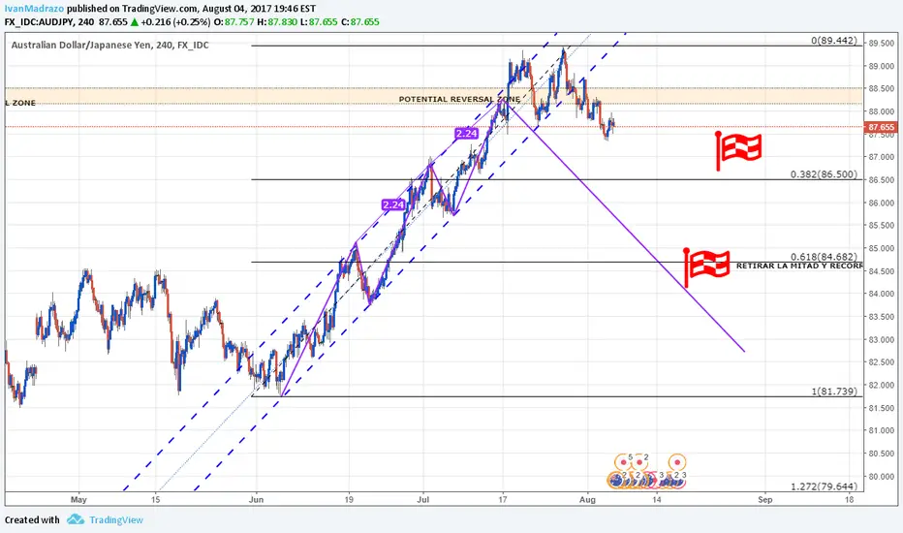Screen dimensions: 903x533
Task: Click the 2.24 label near the 86.000 level
Action: coord(393,204)
